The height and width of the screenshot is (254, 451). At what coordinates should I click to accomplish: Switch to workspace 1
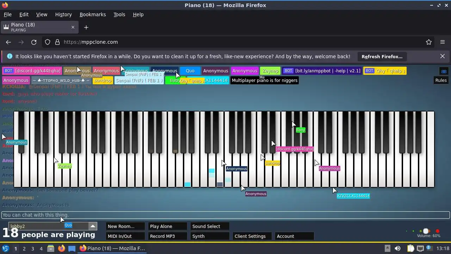click(x=16, y=249)
